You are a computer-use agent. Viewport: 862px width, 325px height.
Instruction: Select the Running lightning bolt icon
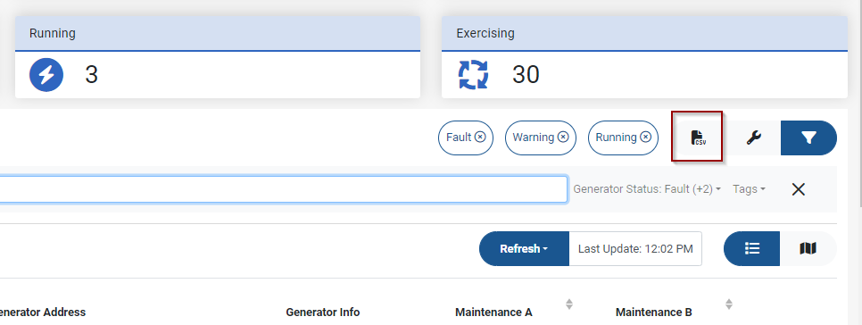[46, 75]
